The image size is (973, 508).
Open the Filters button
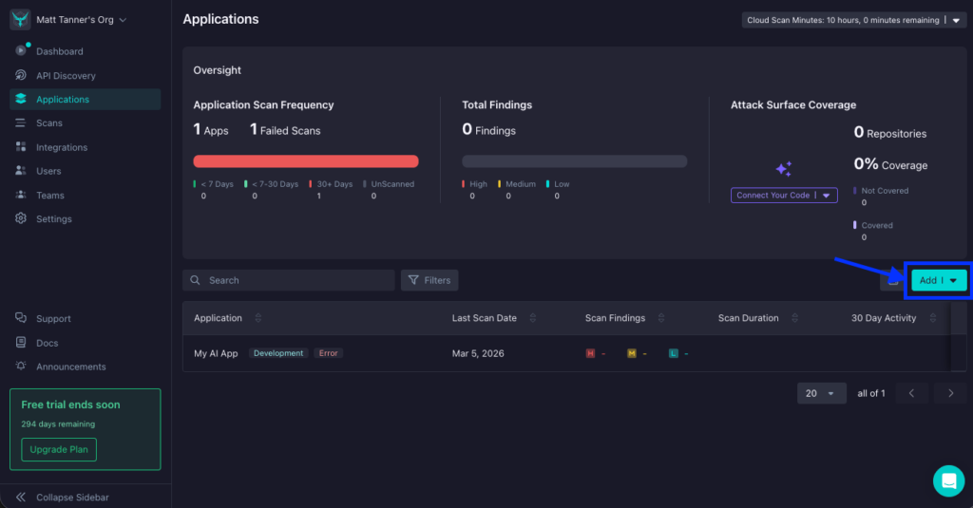click(429, 280)
